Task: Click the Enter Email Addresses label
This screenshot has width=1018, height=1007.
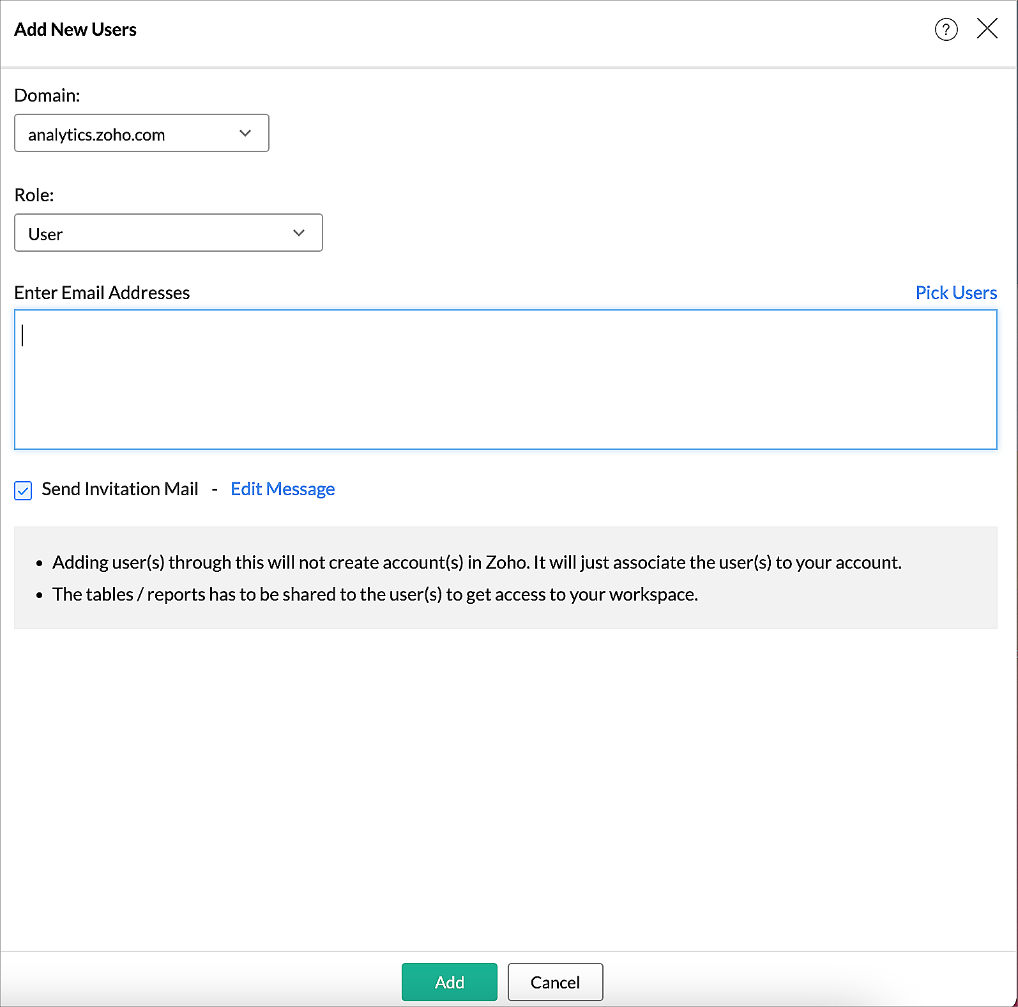Action: pyautogui.click(x=102, y=293)
